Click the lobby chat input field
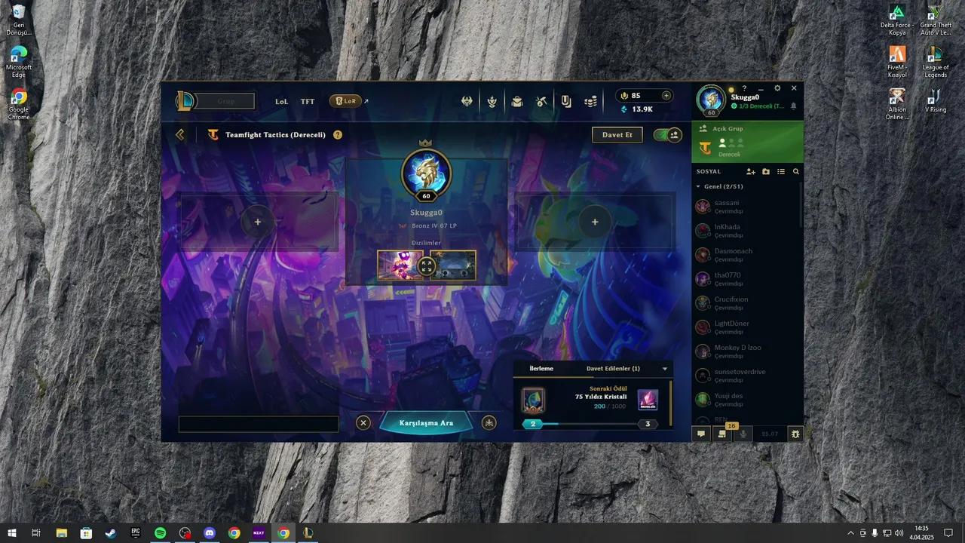The height and width of the screenshot is (543, 965). tap(259, 424)
